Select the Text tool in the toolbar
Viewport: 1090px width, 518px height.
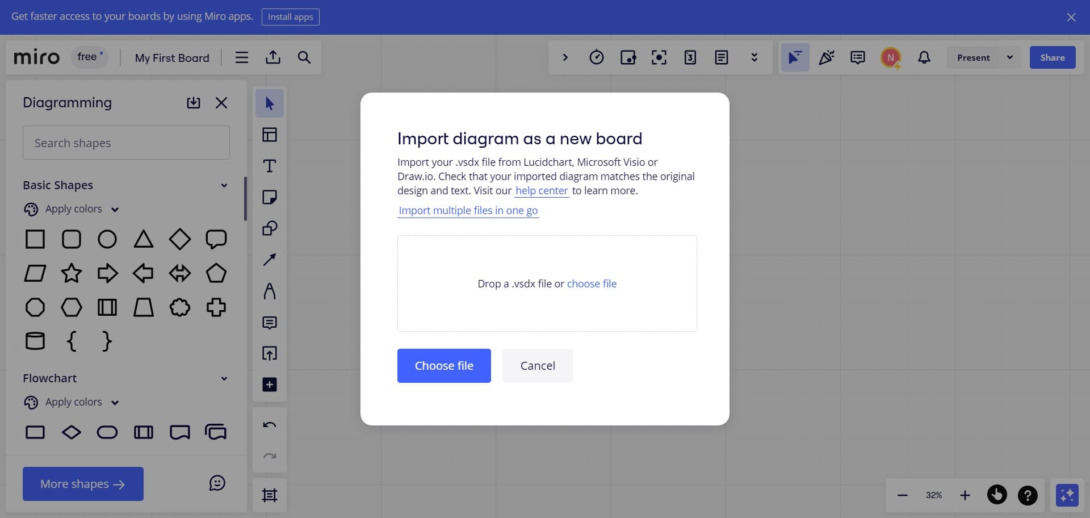(x=270, y=166)
